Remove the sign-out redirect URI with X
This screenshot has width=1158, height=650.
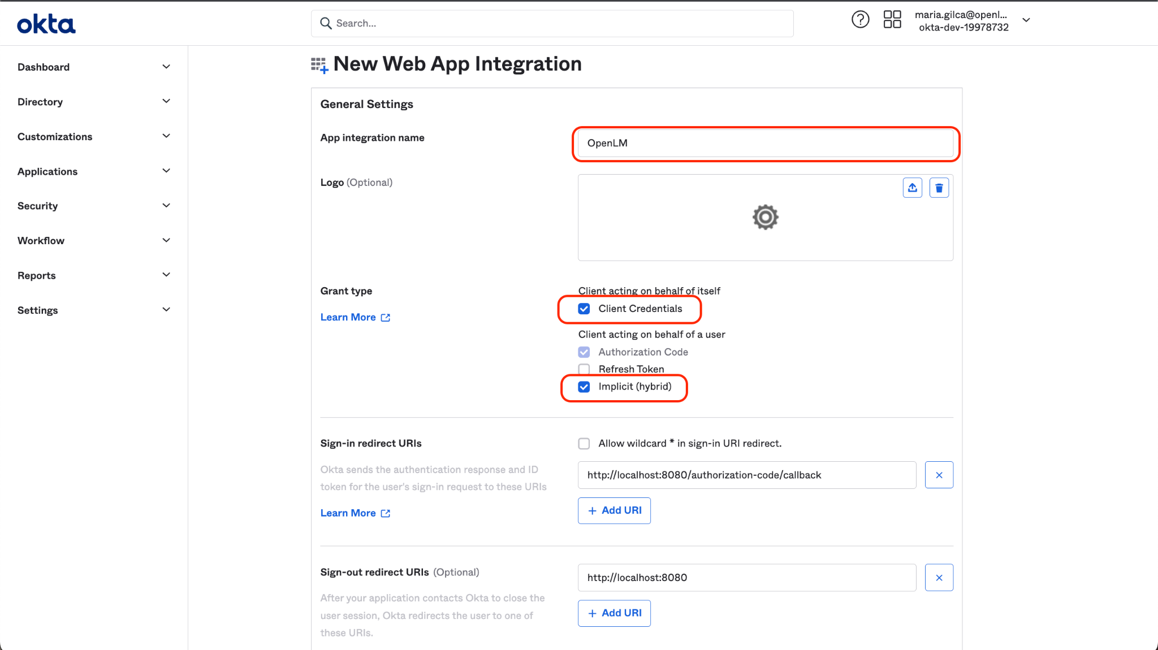point(939,578)
